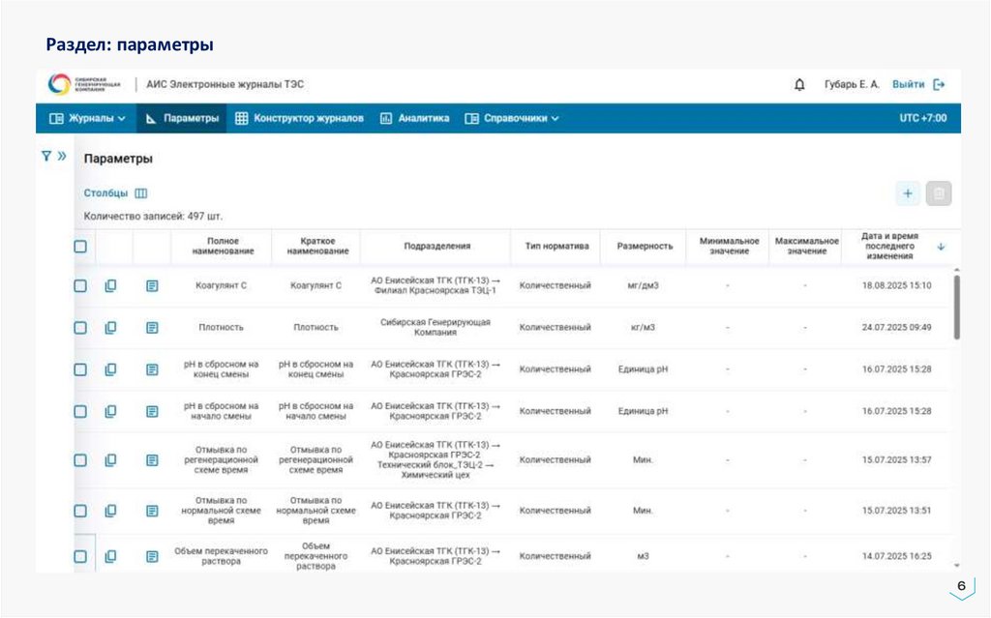Viewport: 991px width, 618px height.
Task: Switch to the Аналитика tab
Action: point(414,118)
